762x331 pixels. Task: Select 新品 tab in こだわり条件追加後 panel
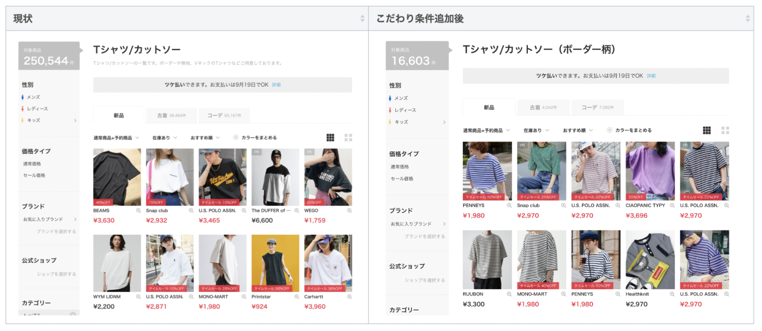click(489, 107)
